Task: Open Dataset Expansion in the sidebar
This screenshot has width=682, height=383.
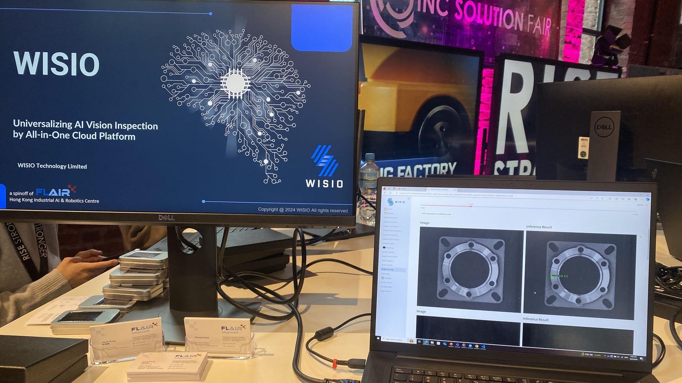Action: click(x=390, y=235)
